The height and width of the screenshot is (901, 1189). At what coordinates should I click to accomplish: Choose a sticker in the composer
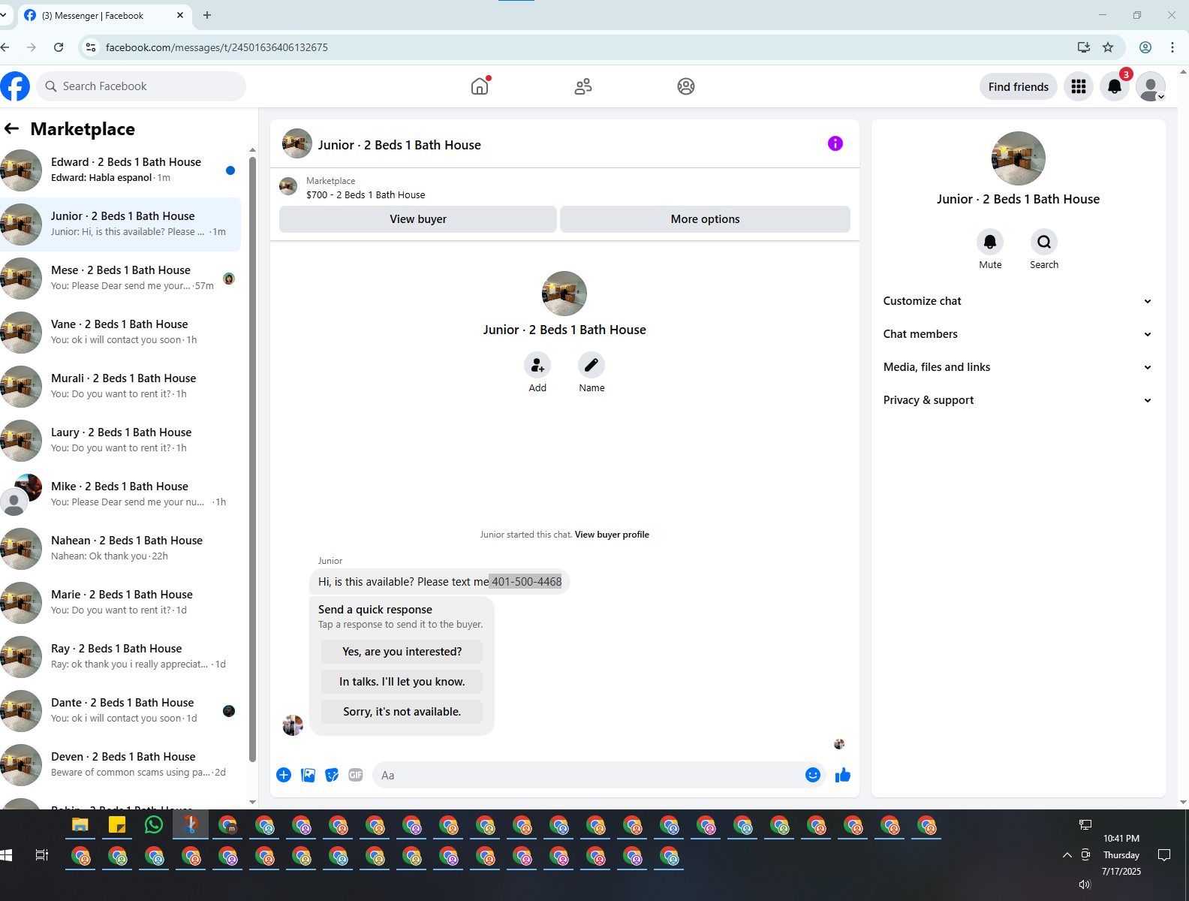coord(332,775)
